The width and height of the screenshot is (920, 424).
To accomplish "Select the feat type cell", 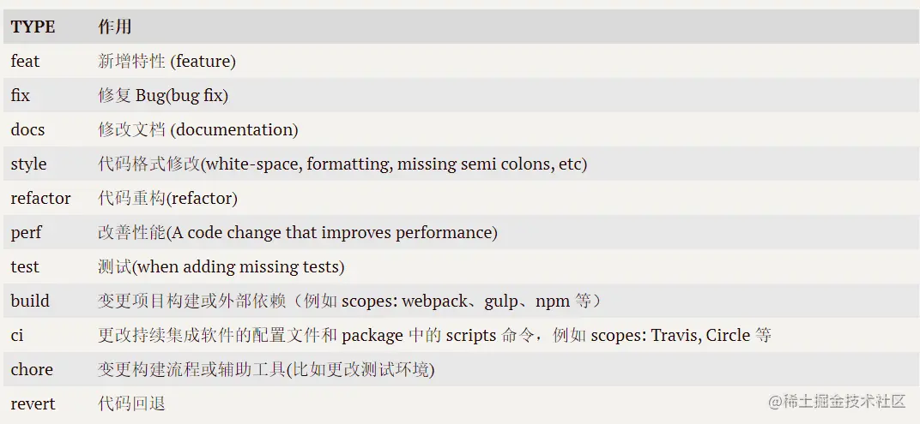I will pyautogui.click(x=26, y=61).
